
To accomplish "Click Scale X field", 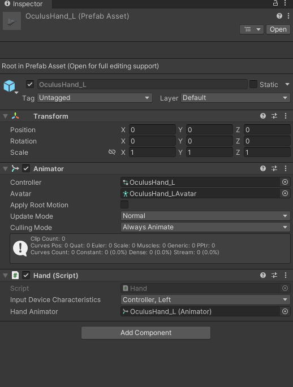I will coord(152,153).
